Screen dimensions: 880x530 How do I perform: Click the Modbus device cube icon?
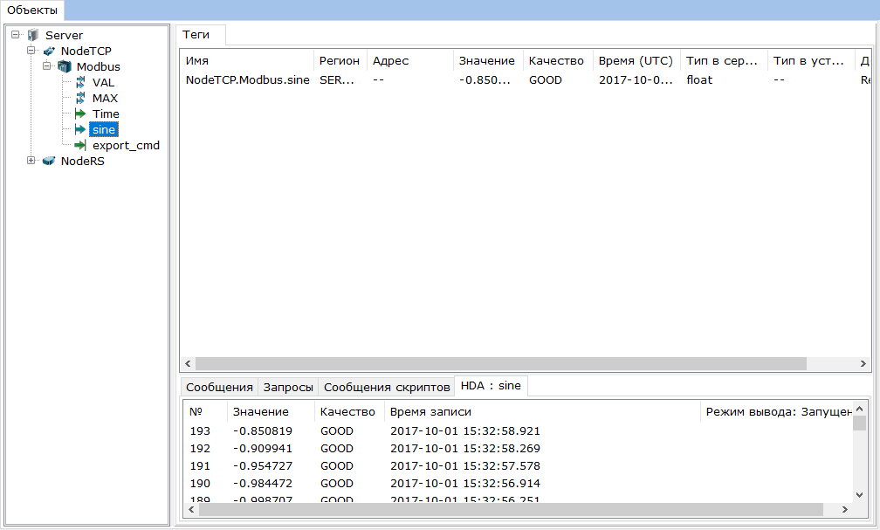tap(63, 66)
